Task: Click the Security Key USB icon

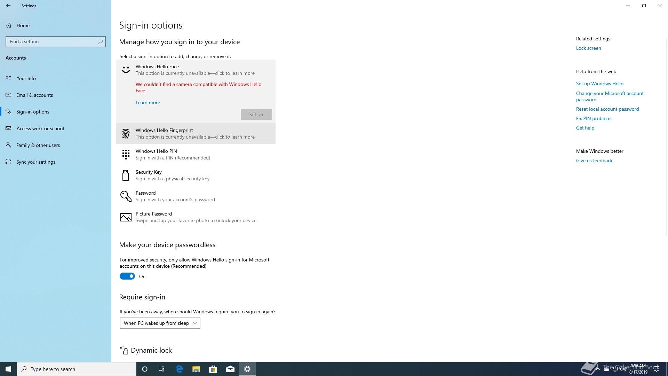Action: 126,175
